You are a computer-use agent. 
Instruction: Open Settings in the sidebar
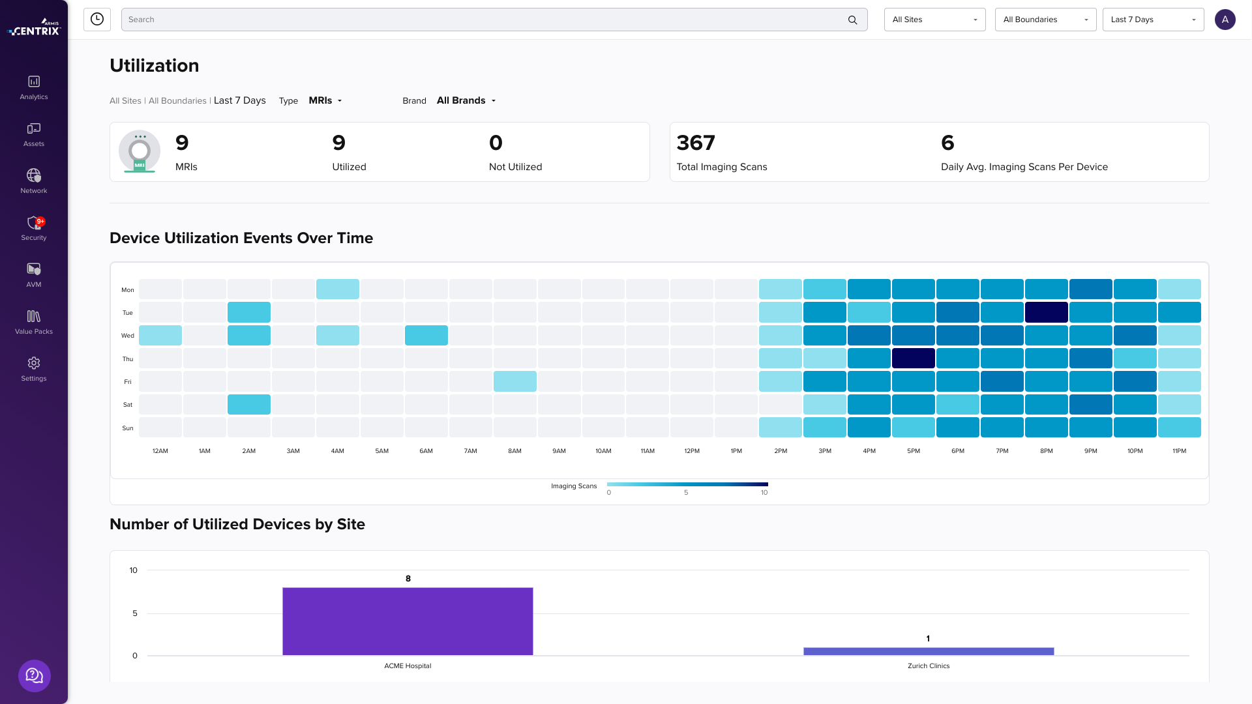[34, 369]
